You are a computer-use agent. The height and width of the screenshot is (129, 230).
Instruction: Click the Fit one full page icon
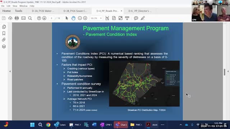(x=114, y=18)
